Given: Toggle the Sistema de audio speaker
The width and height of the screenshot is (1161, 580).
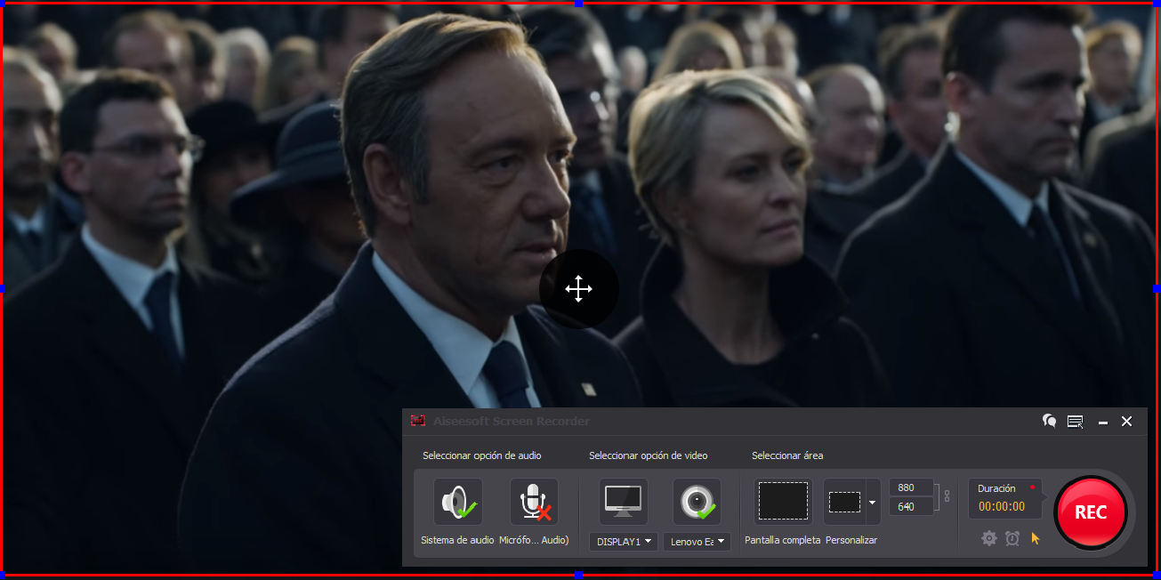Looking at the screenshot, I should click(458, 503).
